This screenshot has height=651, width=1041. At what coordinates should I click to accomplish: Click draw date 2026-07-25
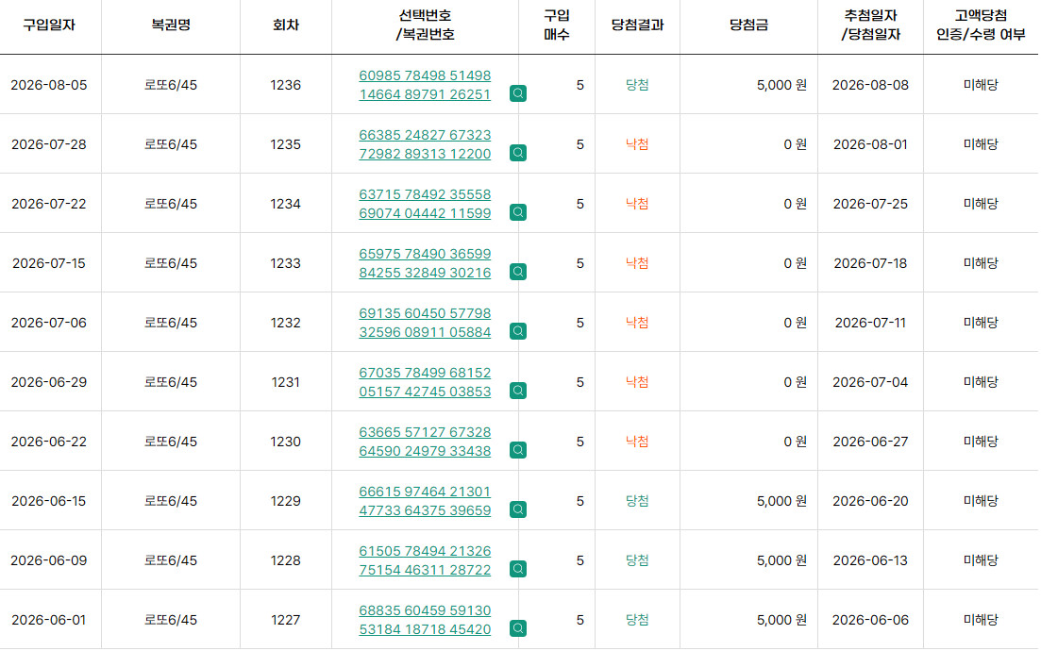click(x=870, y=204)
